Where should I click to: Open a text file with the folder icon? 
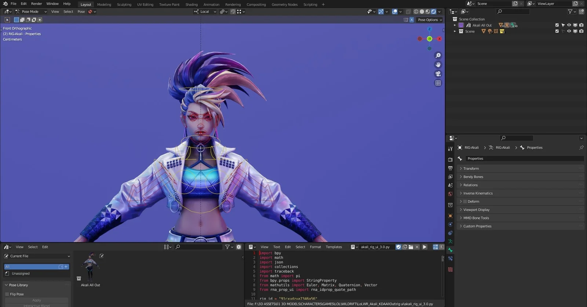pyautogui.click(x=411, y=247)
